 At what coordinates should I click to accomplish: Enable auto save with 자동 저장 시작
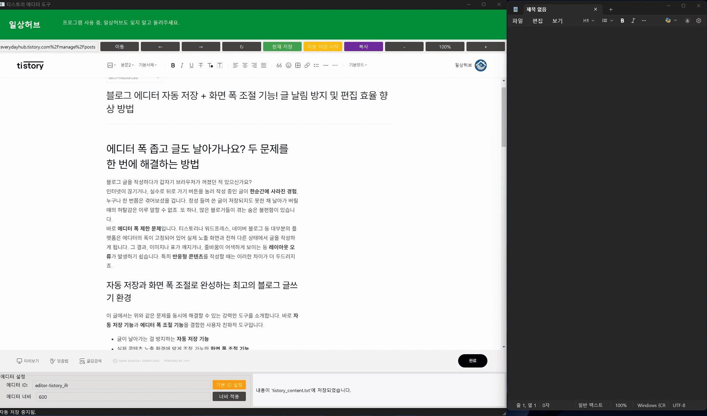click(x=322, y=47)
